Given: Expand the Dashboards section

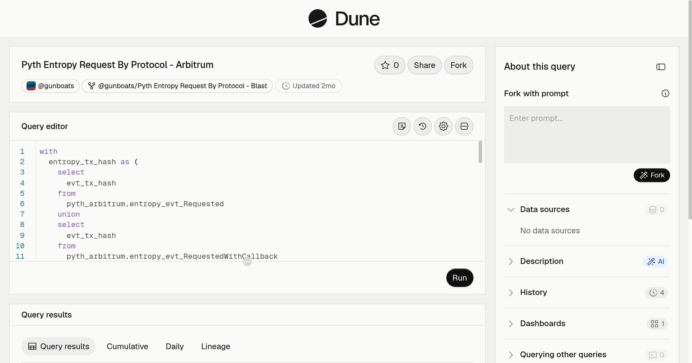Looking at the screenshot, I should coord(511,324).
